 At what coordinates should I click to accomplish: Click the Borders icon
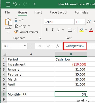click(70, 29)
